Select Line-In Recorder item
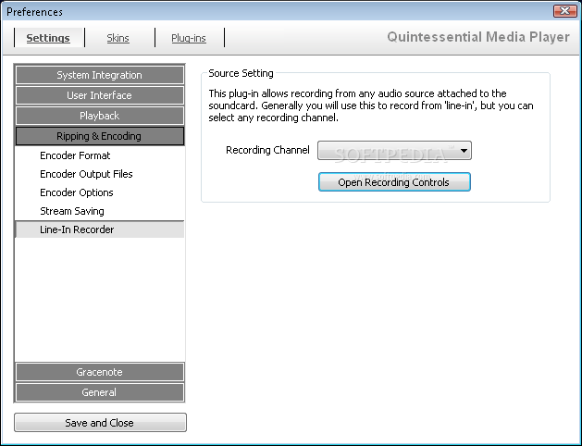The width and height of the screenshot is (582, 446). point(100,229)
